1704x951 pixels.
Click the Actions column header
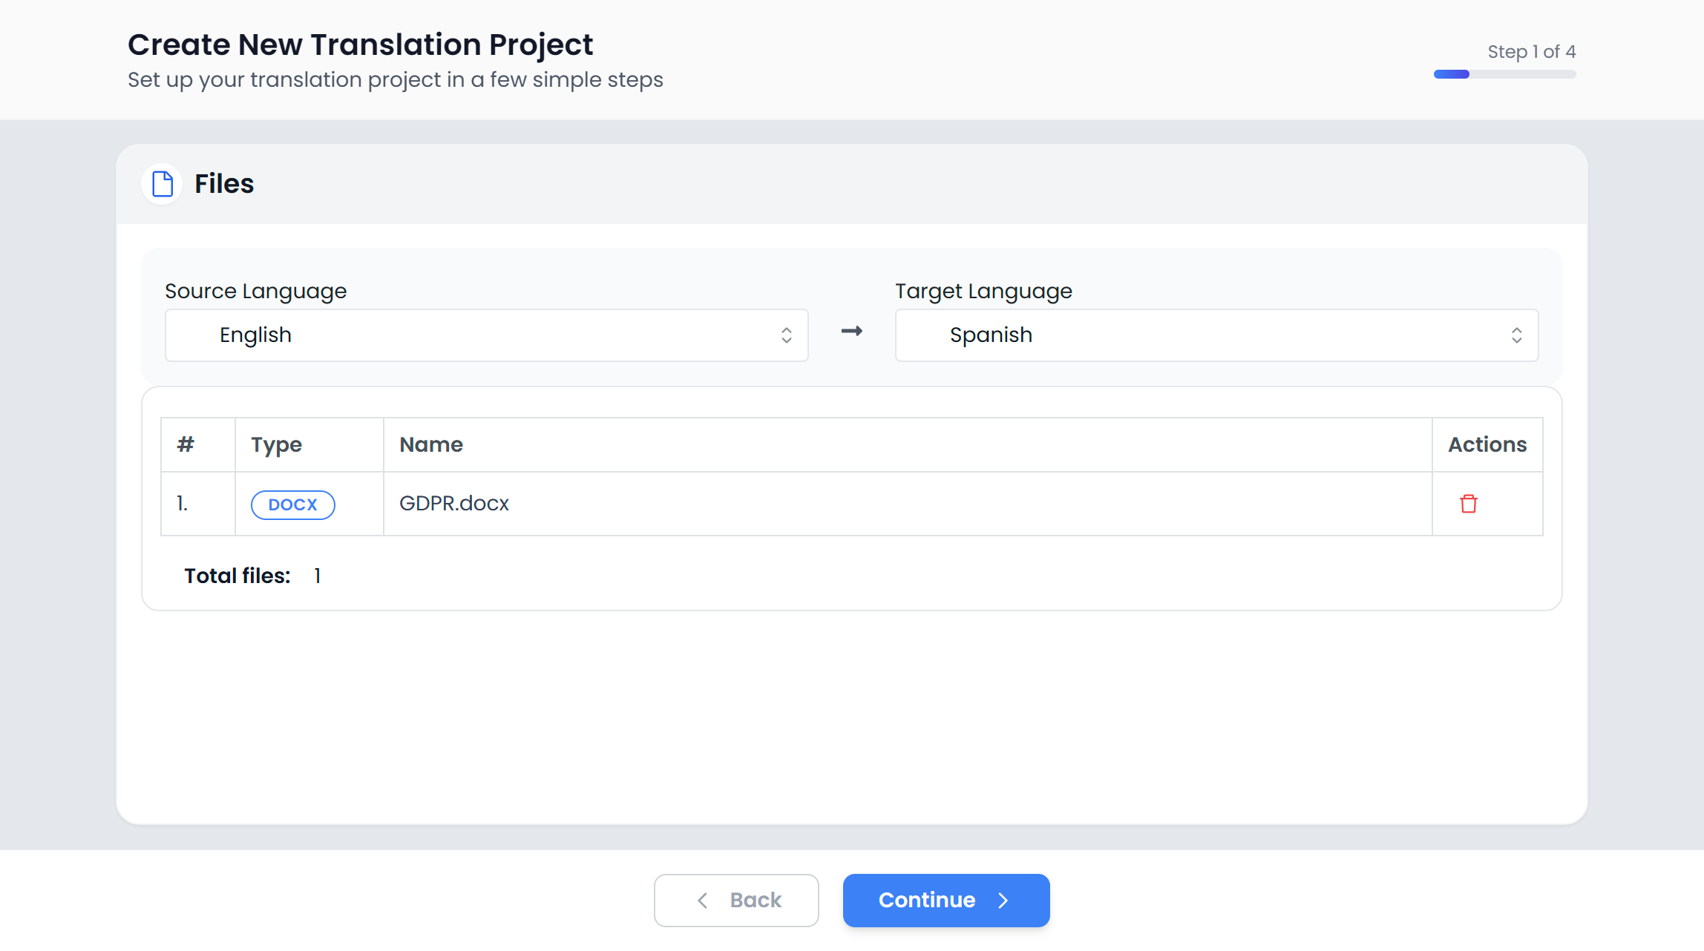coord(1487,444)
